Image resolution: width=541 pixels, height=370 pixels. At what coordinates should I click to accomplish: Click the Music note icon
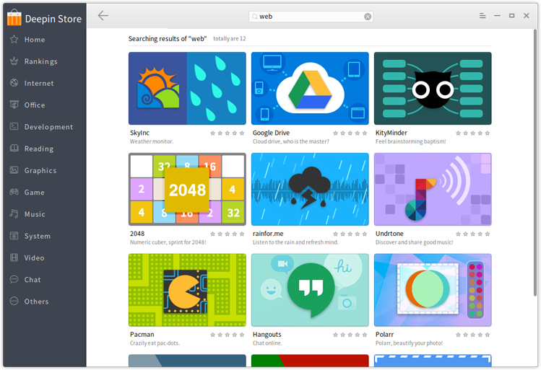tap(14, 214)
